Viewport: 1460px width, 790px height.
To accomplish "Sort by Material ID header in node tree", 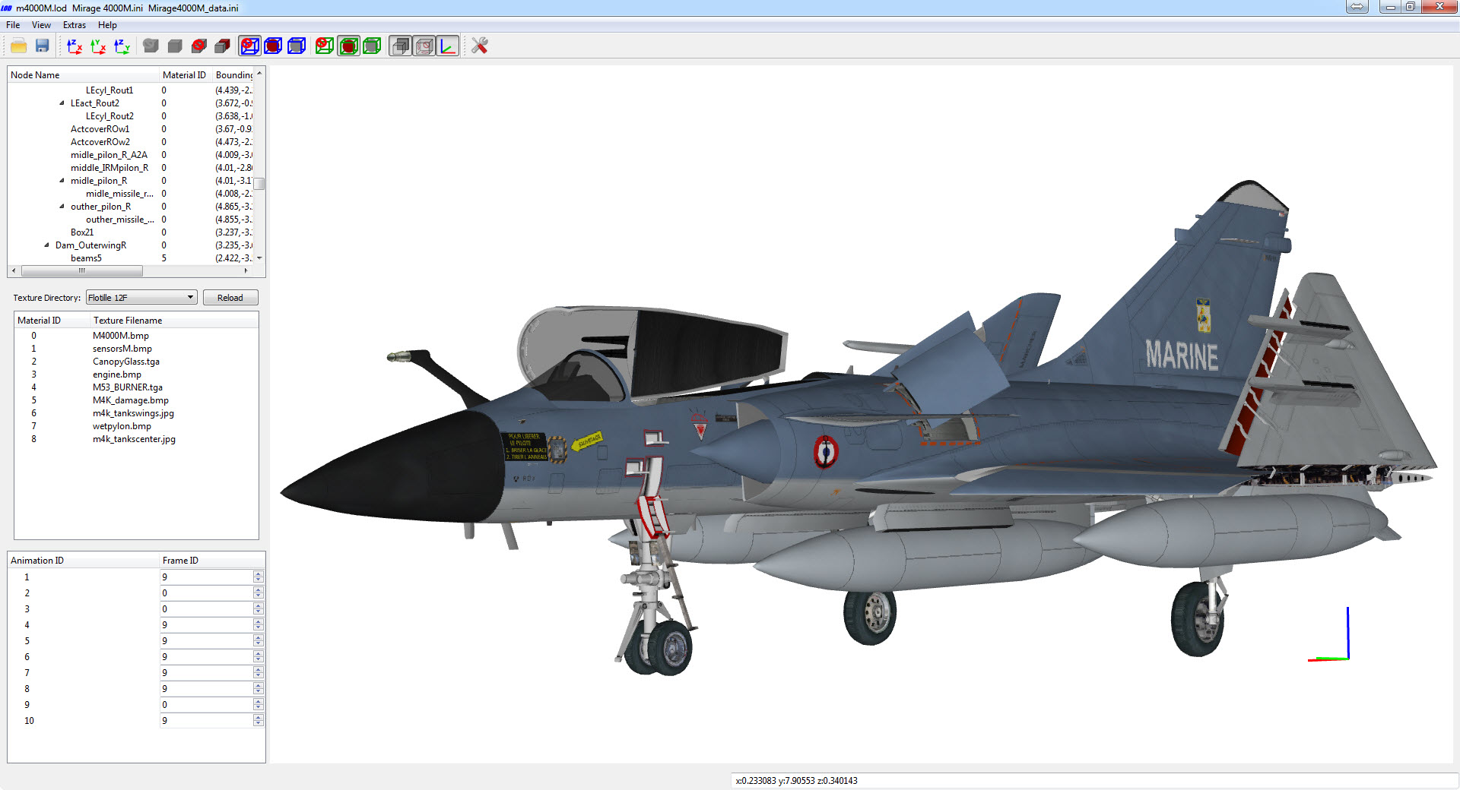I will (186, 75).
